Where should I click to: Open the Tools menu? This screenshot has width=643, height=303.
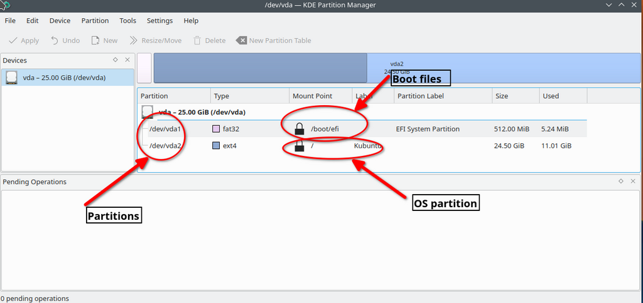pyautogui.click(x=127, y=21)
